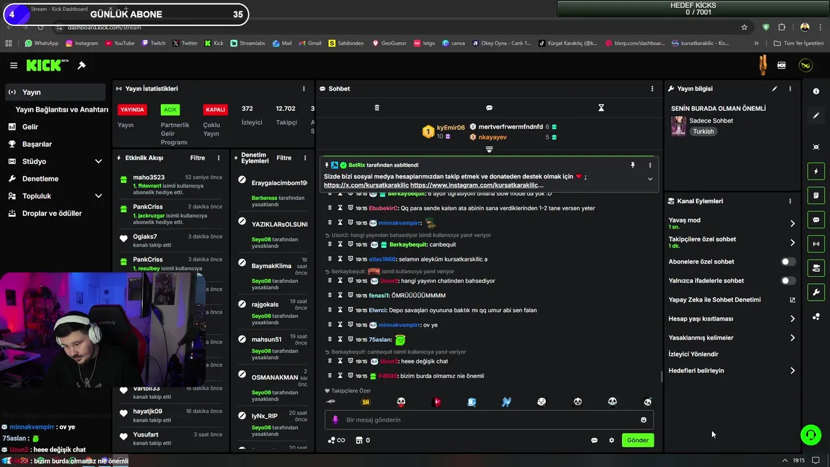Click the Bir mesaj gönderin input field
The height and width of the screenshot is (467, 830).
pyautogui.click(x=489, y=420)
